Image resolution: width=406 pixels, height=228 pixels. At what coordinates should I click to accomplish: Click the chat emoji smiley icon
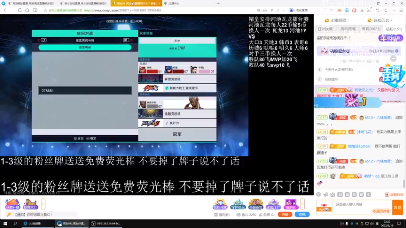(319, 194)
